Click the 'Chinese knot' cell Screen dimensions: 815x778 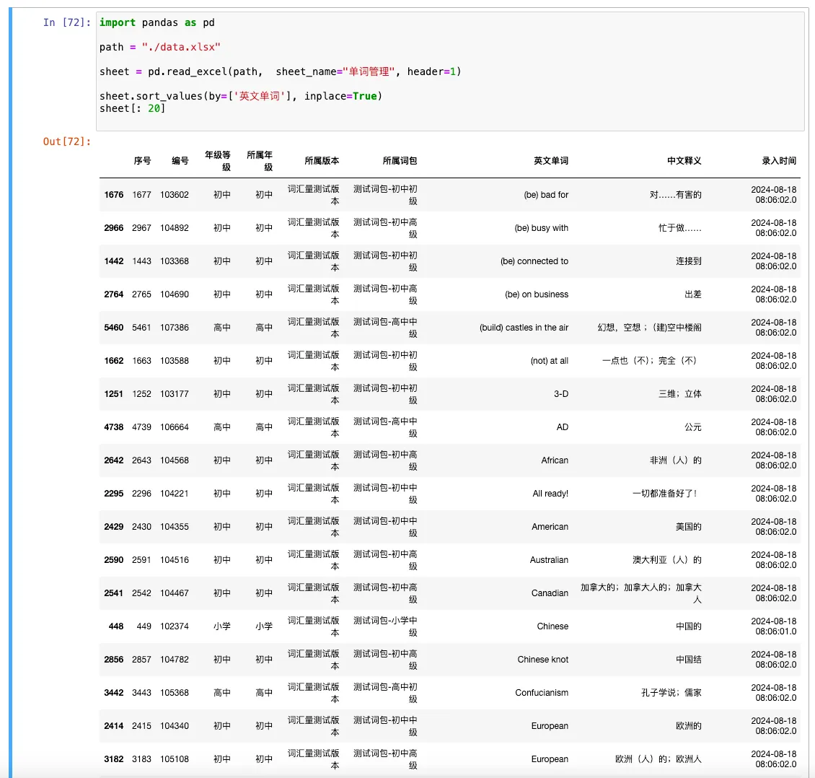(x=542, y=660)
